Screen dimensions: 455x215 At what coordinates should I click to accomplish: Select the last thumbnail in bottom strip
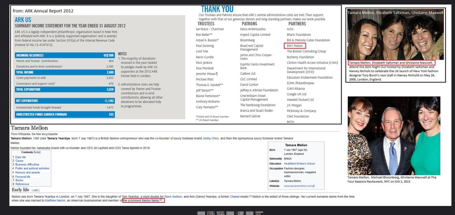(259, 213)
